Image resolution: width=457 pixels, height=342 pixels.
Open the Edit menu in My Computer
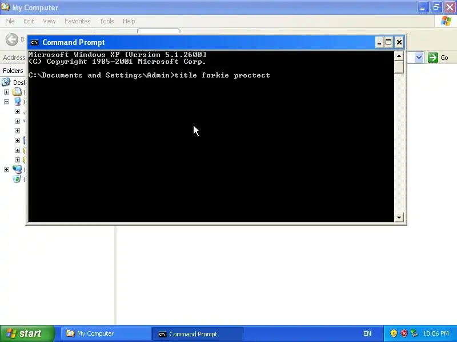click(x=29, y=21)
